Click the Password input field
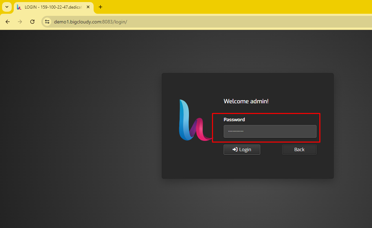This screenshot has height=228, width=372. (x=270, y=131)
